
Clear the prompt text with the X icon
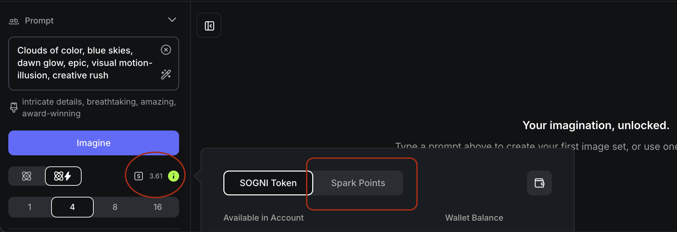tap(166, 50)
